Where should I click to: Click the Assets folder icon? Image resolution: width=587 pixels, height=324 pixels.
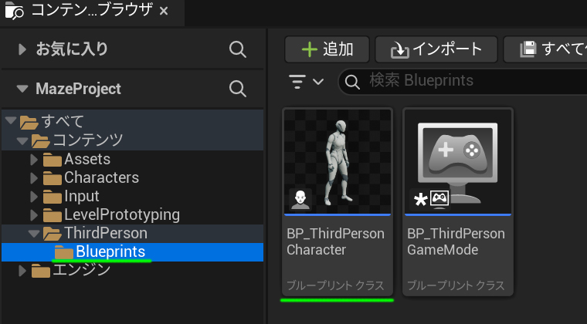(53, 160)
